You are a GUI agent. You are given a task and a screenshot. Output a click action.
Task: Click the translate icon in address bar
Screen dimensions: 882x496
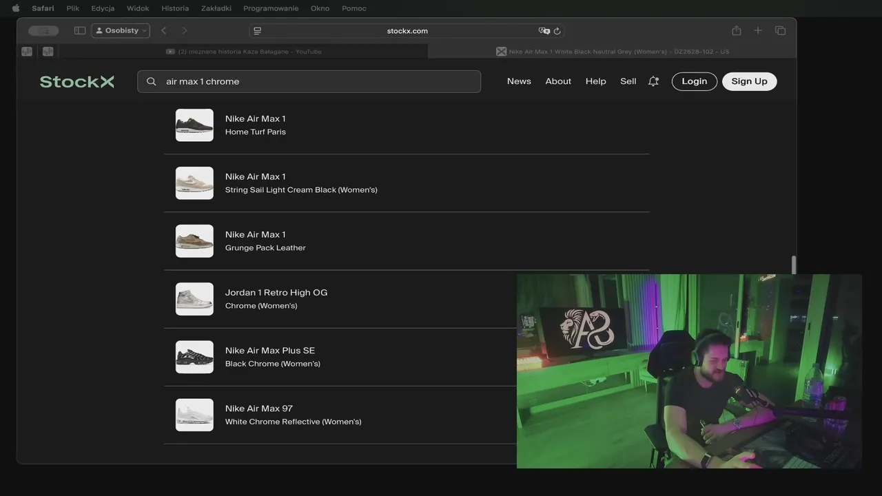544,31
